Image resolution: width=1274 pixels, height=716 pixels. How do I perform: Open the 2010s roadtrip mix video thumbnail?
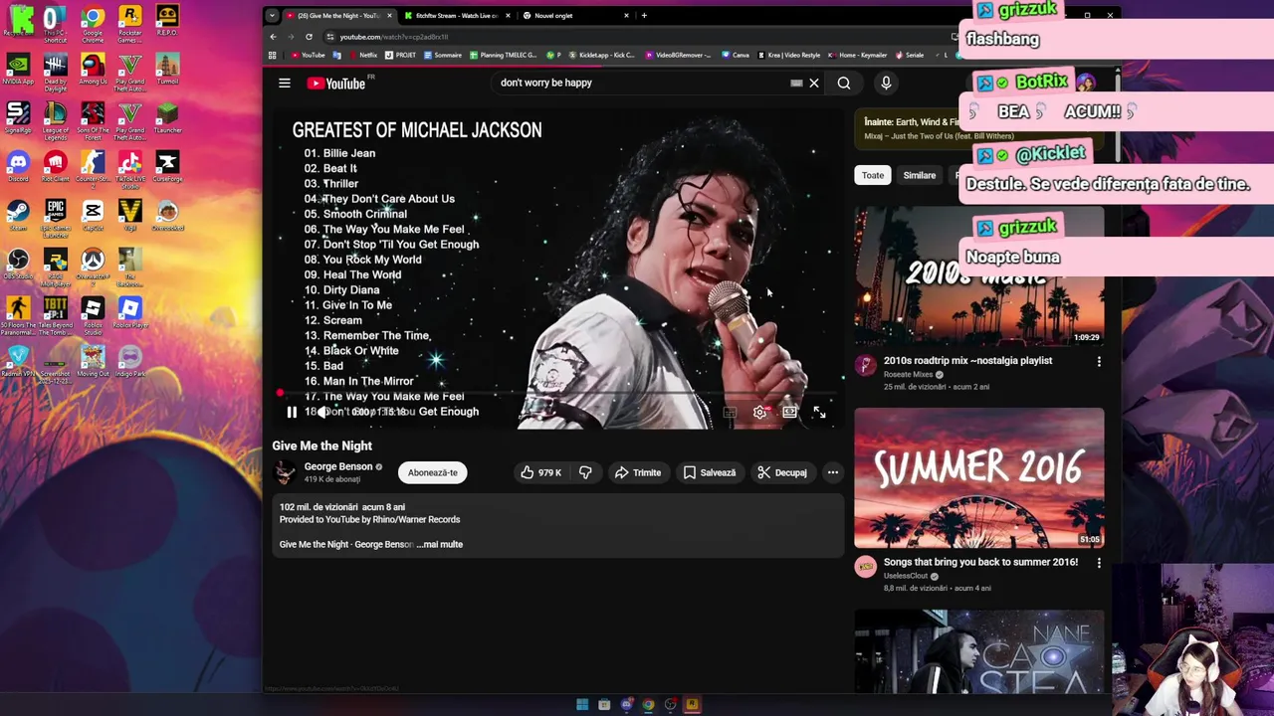point(979,276)
